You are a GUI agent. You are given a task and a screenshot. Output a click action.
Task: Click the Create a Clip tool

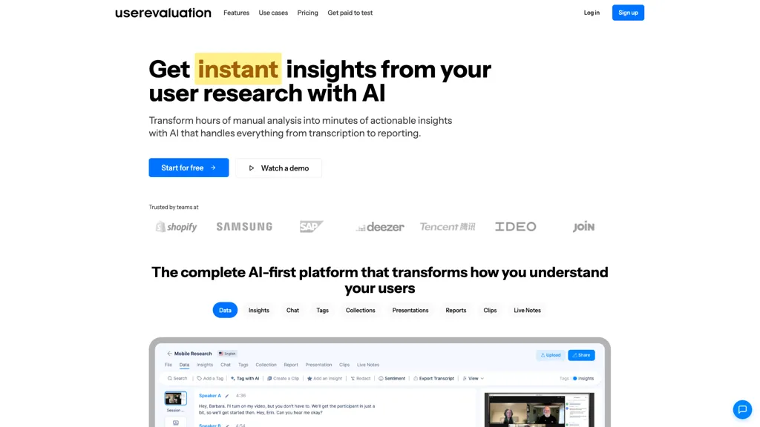(283, 379)
